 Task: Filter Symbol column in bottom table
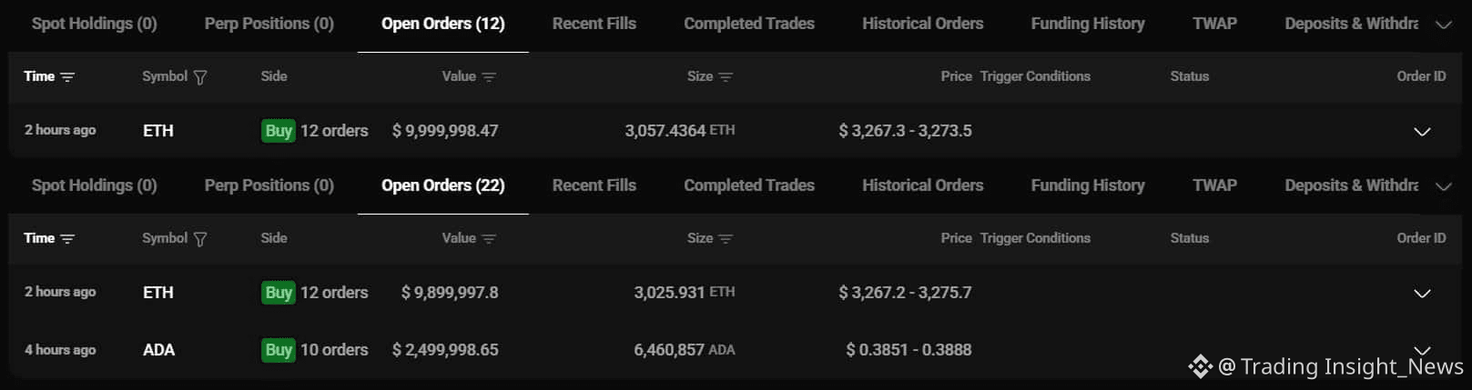[x=200, y=239]
